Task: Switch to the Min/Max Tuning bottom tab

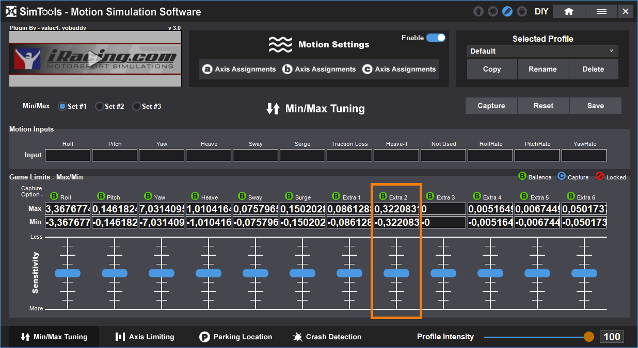Action: point(54,337)
